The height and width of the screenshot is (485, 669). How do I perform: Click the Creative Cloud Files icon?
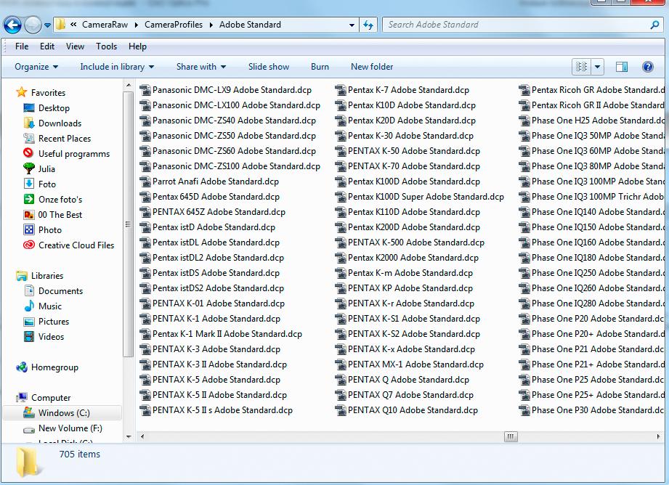[x=29, y=245]
